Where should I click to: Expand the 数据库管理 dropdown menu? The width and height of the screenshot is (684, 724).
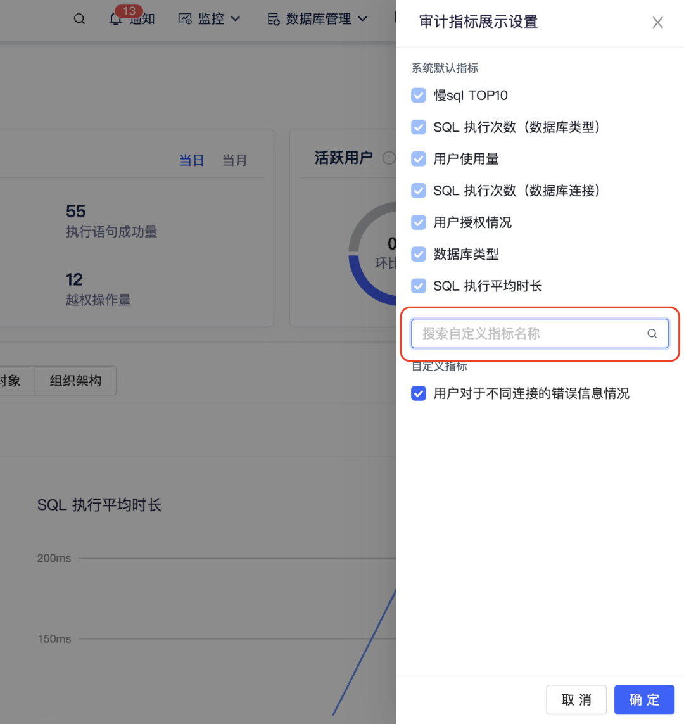tap(363, 19)
